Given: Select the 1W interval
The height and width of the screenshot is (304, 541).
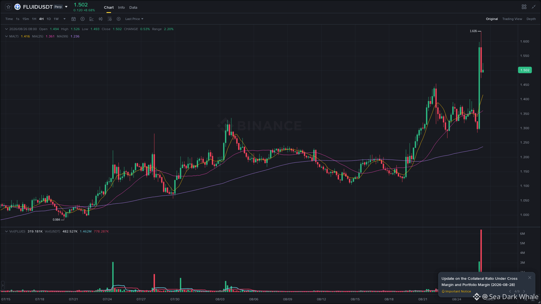Looking at the screenshot, I should click(x=56, y=19).
